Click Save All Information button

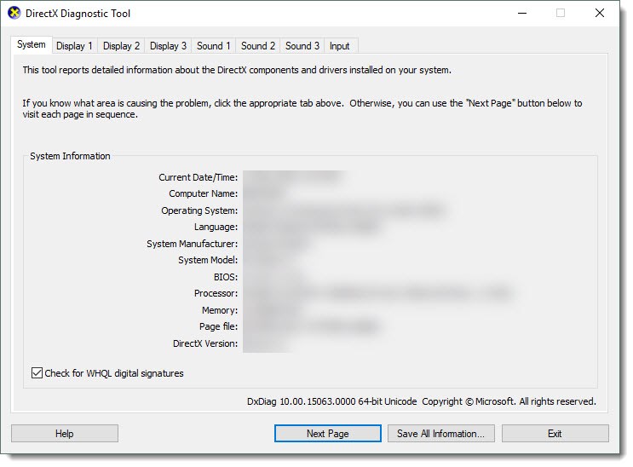tap(440, 434)
